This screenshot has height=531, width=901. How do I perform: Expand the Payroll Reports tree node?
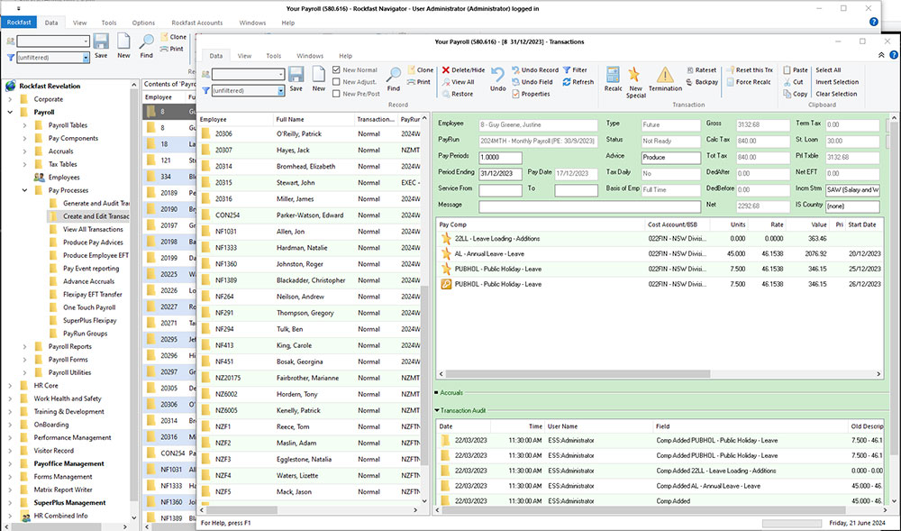[24, 346]
